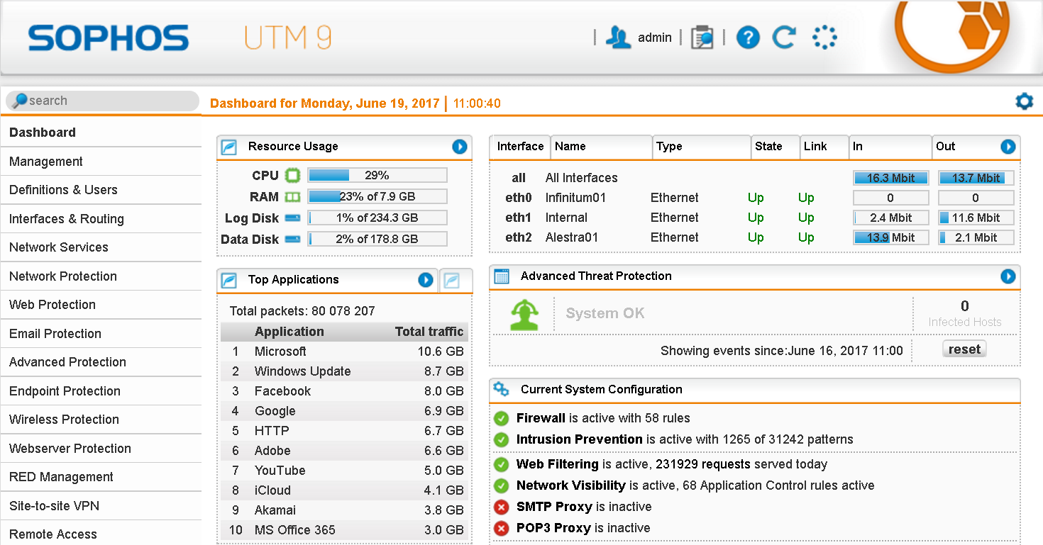The width and height of the screenshot is (1043, 545).
Task: Open the Management menu
Action: (x=101, y=162)
